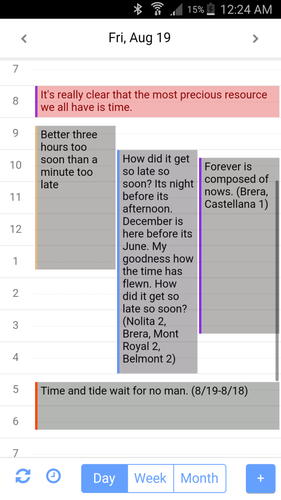Open 'Better three hours too soon' event
Image resolution: width=281 pixels, height=500 pixels.
tap(75, 197)
